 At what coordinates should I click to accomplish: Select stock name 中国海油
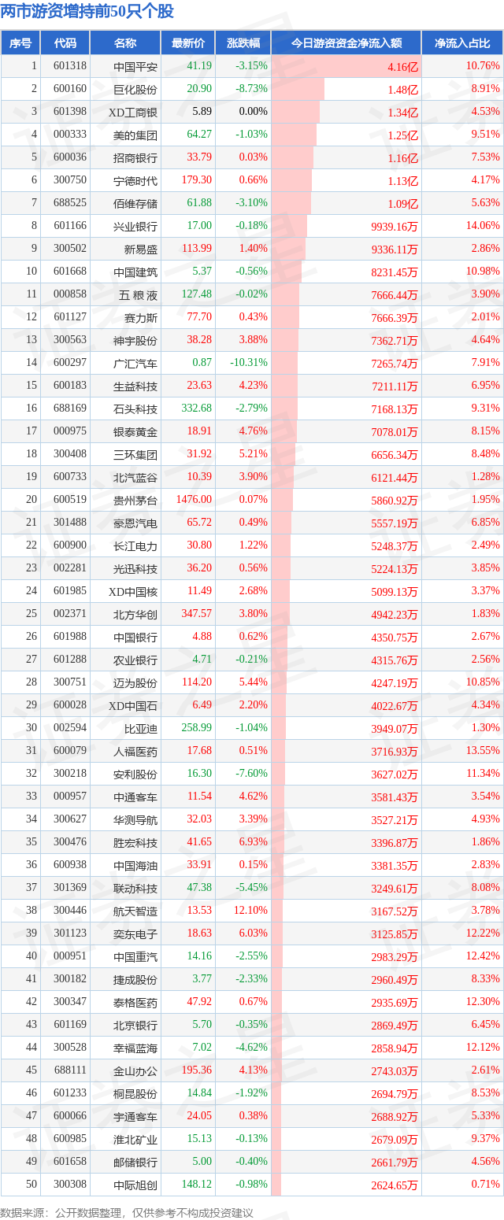[135, 866]
